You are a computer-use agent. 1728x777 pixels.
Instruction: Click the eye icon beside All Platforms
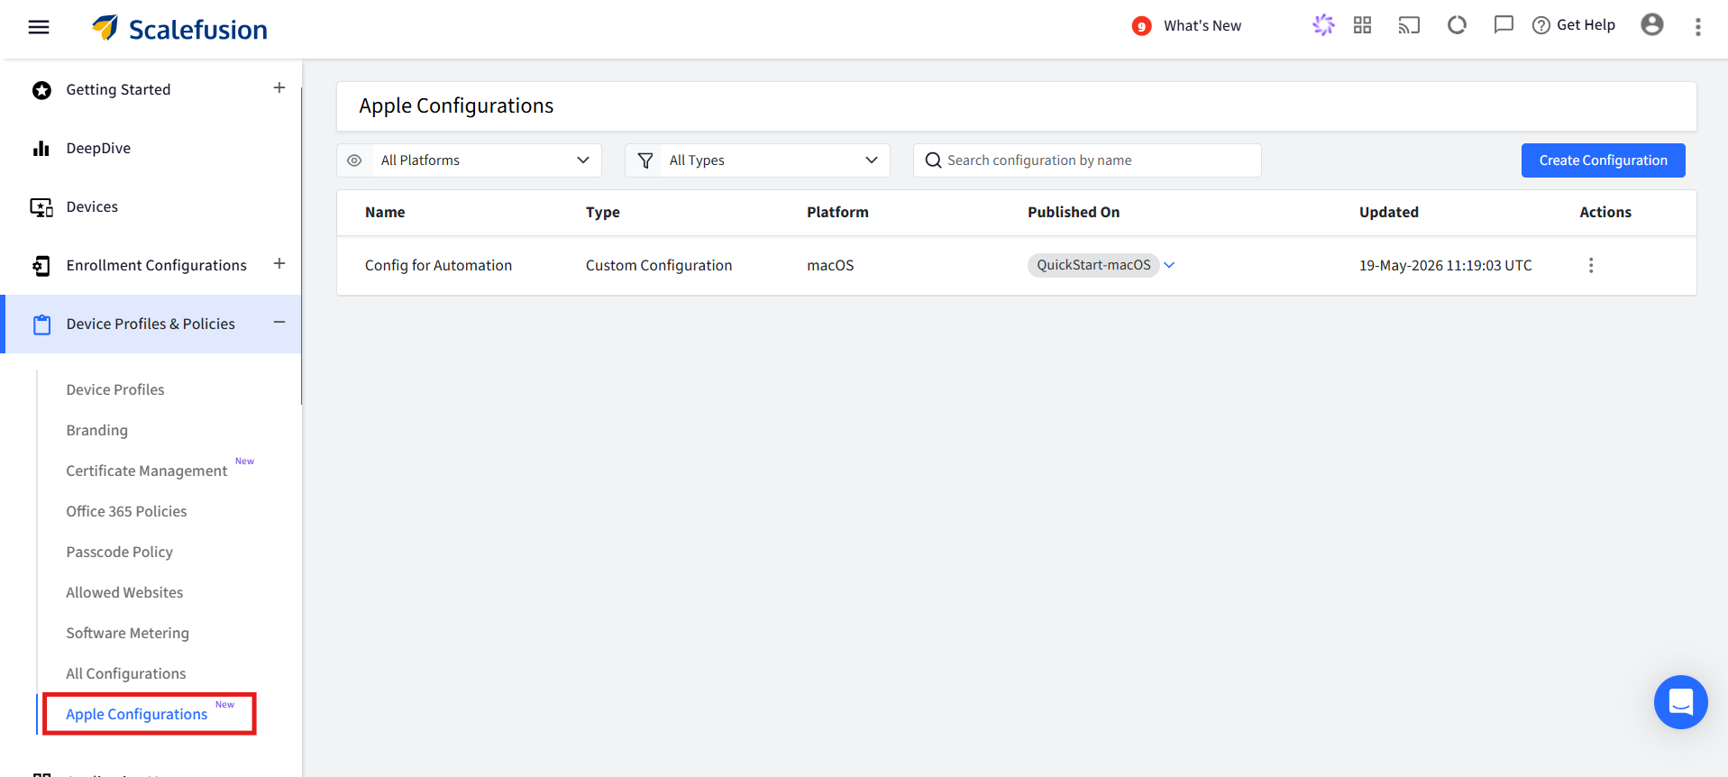(354, 160)
